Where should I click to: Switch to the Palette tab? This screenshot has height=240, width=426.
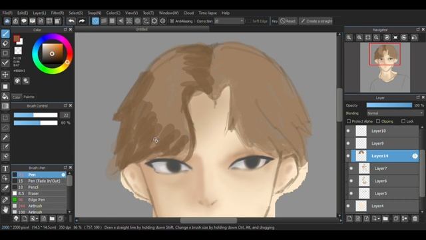pos(29,97)
